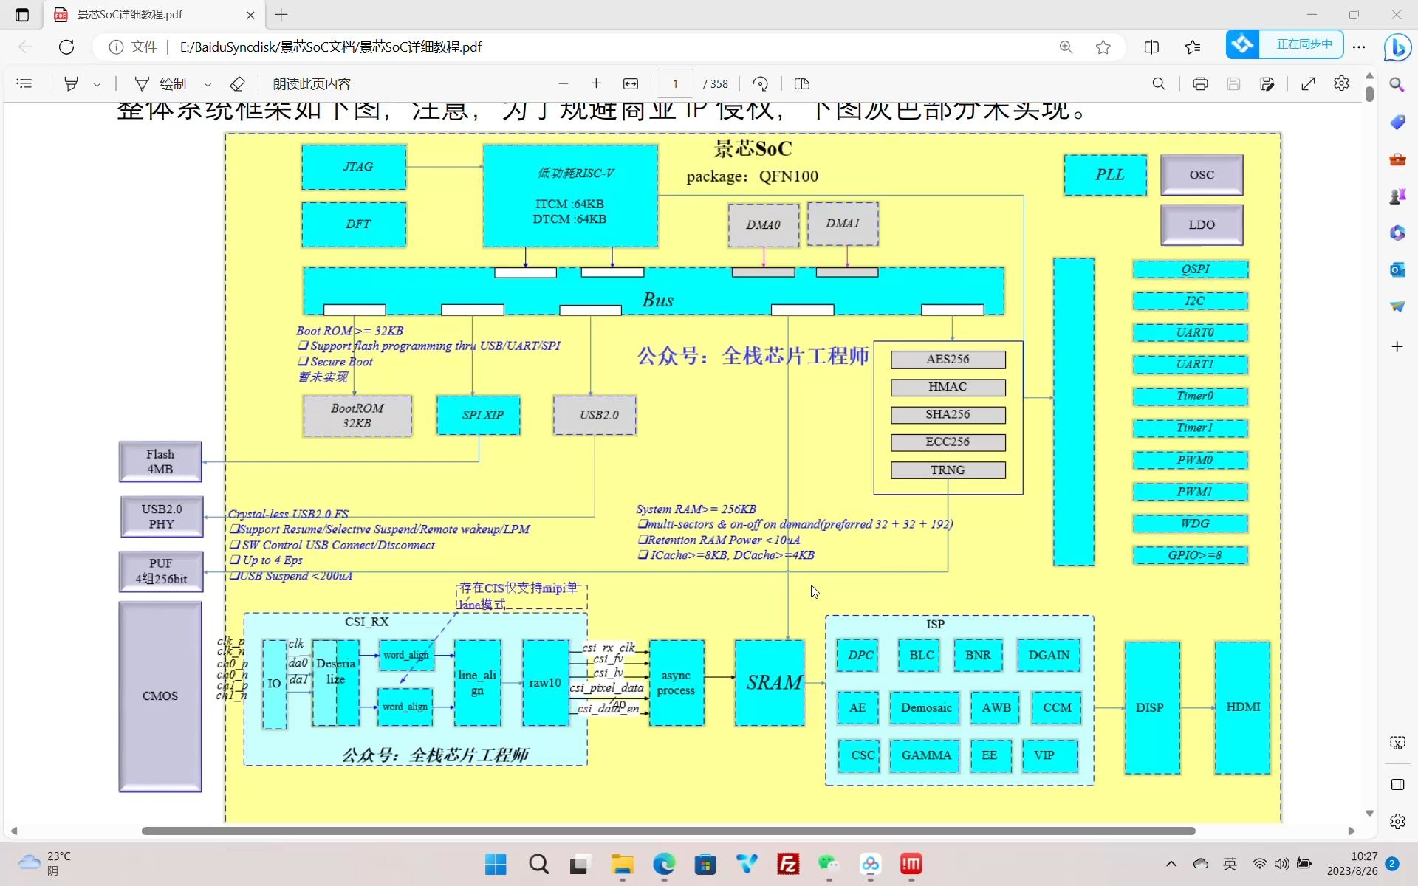Refresh the current page

coord(66,47)
